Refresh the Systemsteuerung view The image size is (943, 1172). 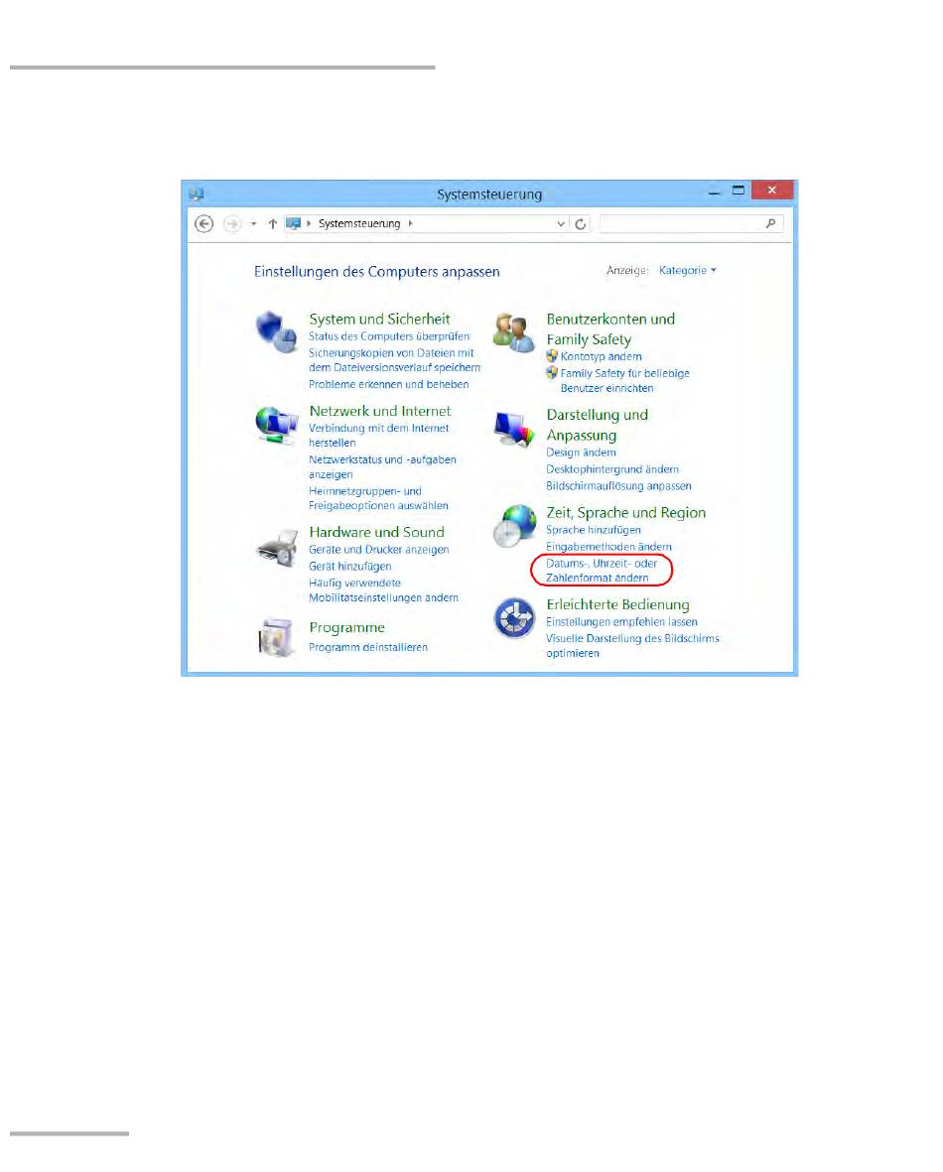[x=581, y=223]
